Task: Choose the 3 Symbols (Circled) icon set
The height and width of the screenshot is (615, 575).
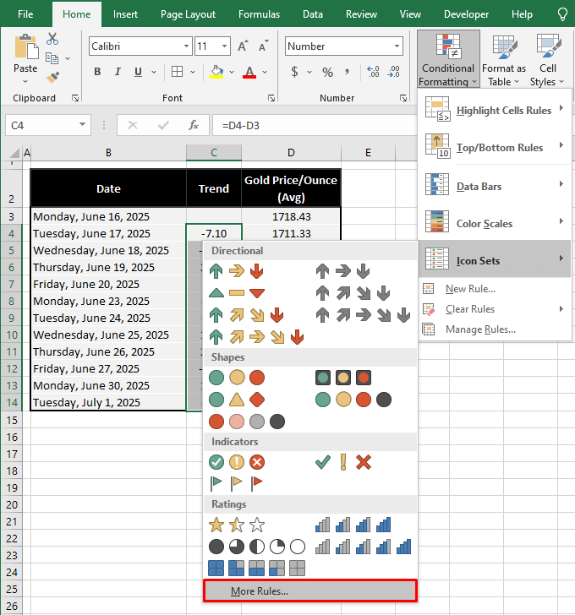Action: tap(236, 462)
